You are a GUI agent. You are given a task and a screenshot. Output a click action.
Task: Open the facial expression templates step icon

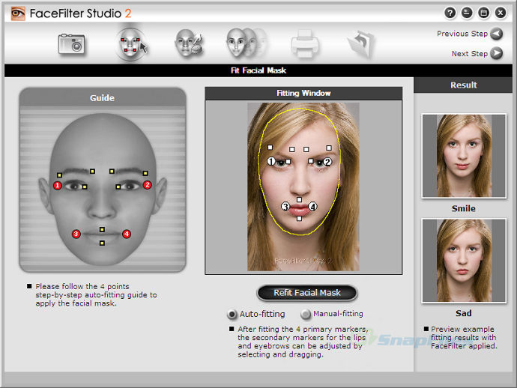(x=247, y=43)
